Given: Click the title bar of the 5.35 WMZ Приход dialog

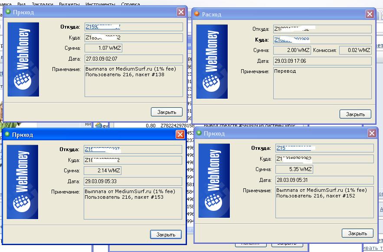Looking at the screenshot, I should click(x=286, y=133).
